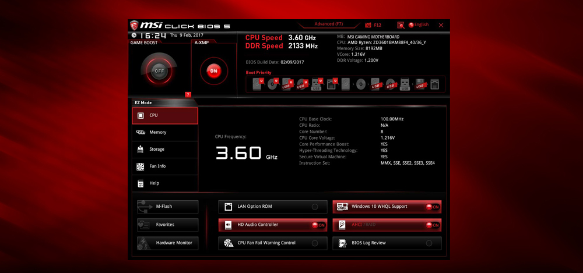Enable CPU Fan Fail Warning Control
583x273 pixels.
[x=315, y=243]
